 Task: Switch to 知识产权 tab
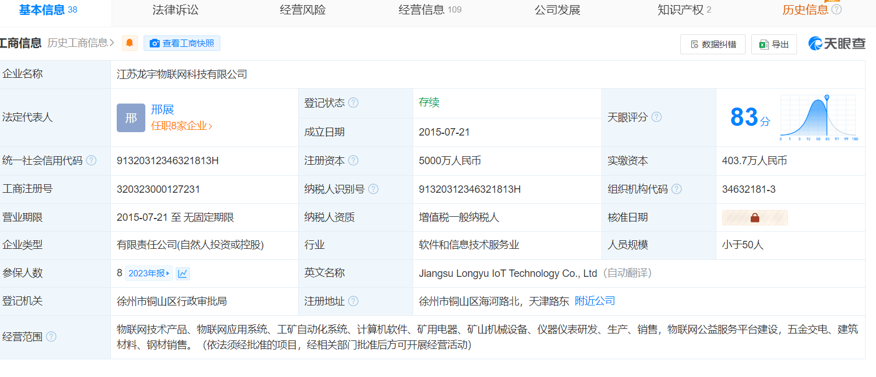pyautogui.click(x=684, y=10)
